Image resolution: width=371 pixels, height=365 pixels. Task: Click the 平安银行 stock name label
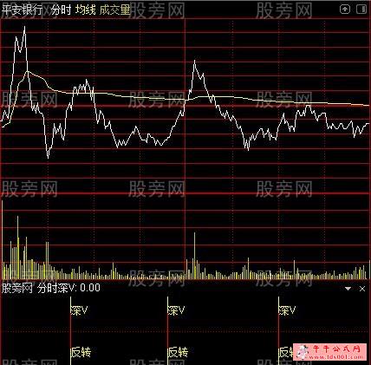23,10
